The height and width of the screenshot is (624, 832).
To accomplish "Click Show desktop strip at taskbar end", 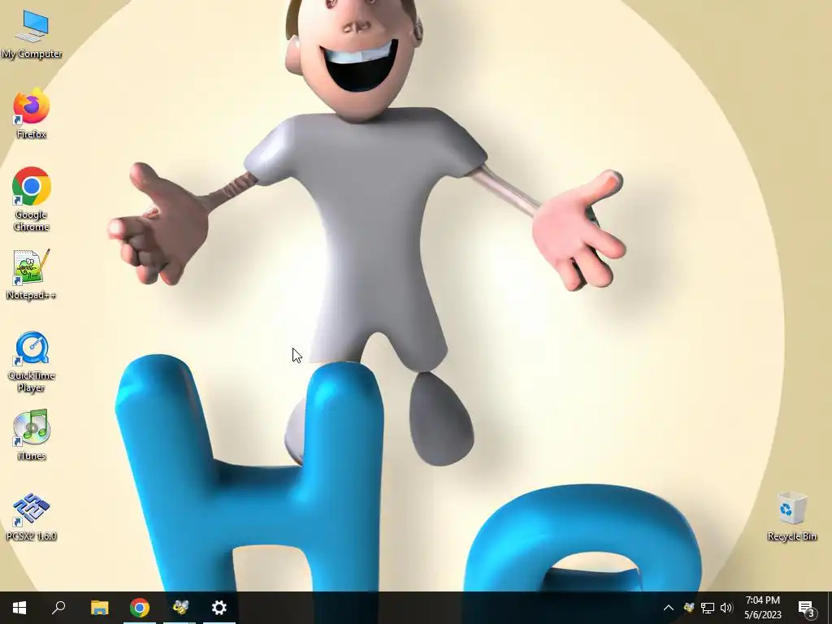I will 830,608.
